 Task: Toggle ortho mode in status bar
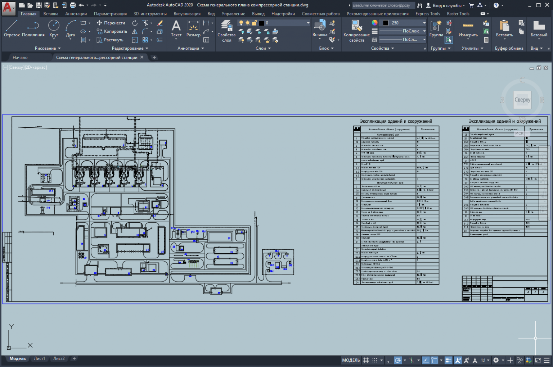(389, 360)
